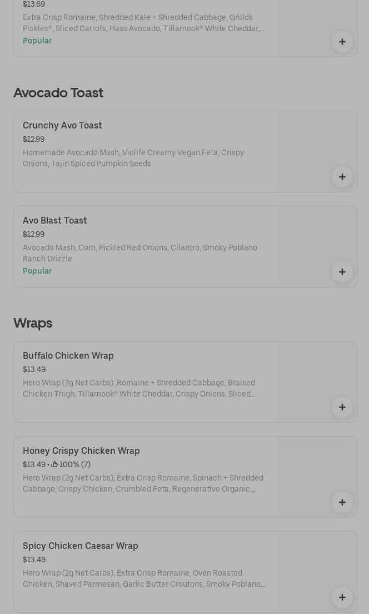Screen dimensions: 369x614
Task: Open the Avo Blast Toast item title
Action: point(54,220)
